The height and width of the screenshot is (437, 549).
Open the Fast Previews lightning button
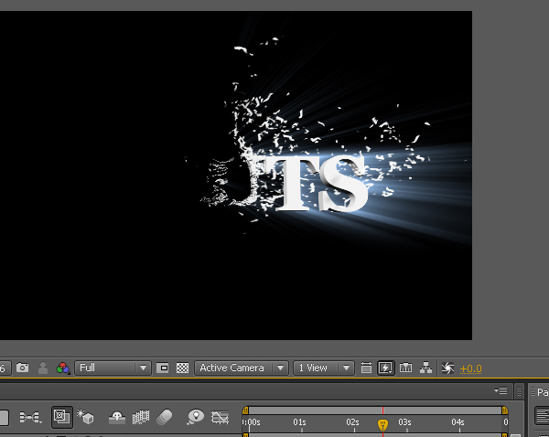[x=385, y=368]
